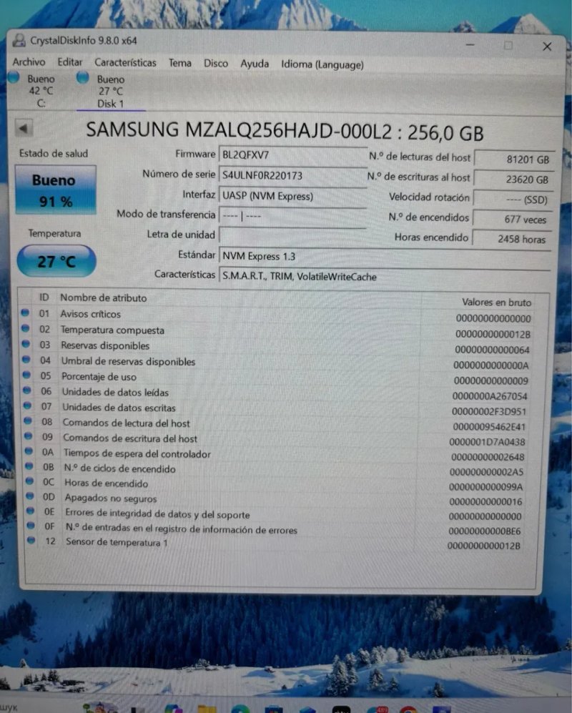Click the Estándar field NVM Express 1.3

tap(385, 257)
